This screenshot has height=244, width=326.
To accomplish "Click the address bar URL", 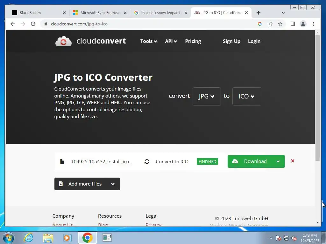I will pos(79,24).
